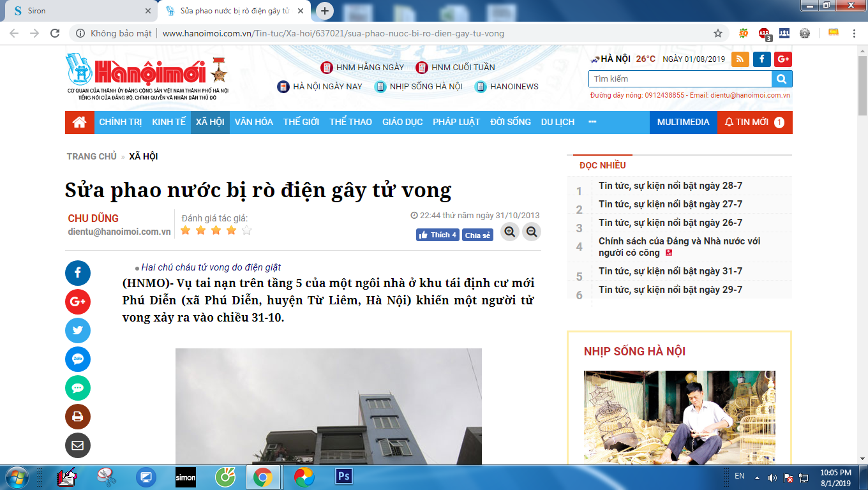Image resolution: width=868 pixels, height=490 pixels.
Task: Open Chrome's three-dot menu
Action: pyautogui.click(x=855, y=33)
